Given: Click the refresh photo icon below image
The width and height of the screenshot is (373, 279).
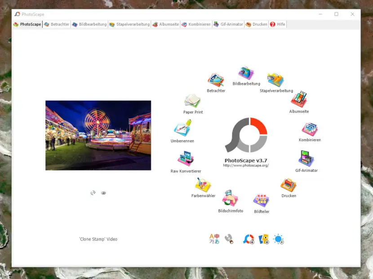Looking at the screenshot, I should 93,192.
